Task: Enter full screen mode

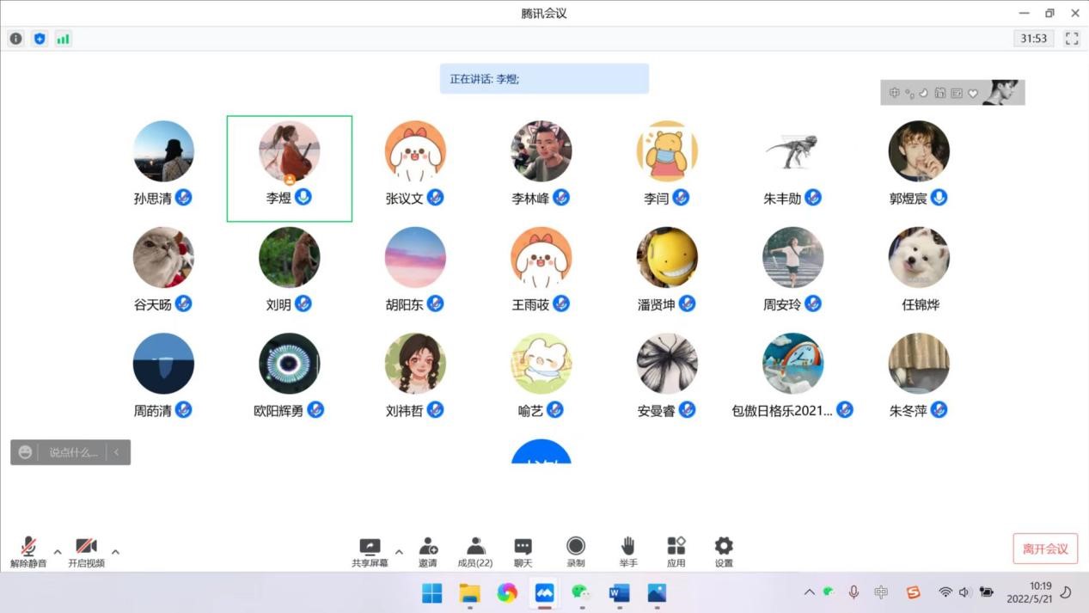Action: [1071, 39]
